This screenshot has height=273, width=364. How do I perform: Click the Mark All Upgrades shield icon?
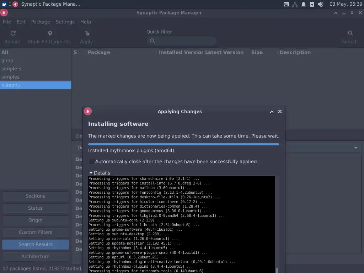click(50, 33)
